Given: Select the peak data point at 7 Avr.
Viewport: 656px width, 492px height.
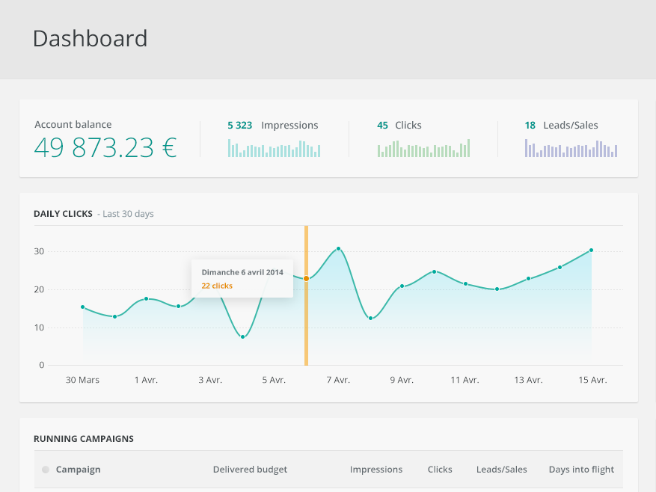Looking at the screenshot, I should click(338, 248).
